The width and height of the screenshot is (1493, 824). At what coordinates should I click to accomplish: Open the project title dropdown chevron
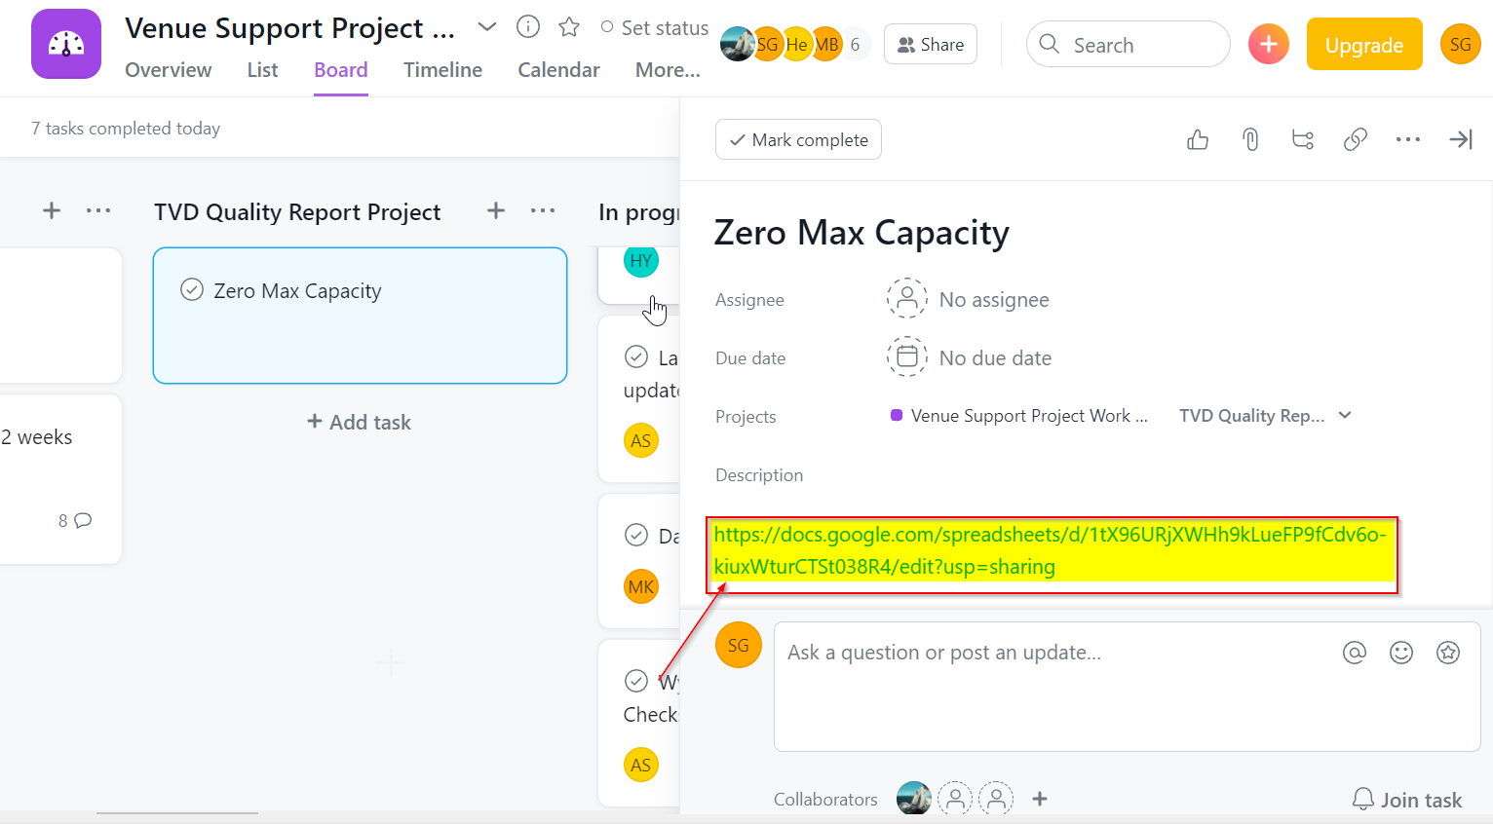coord(487,27)
